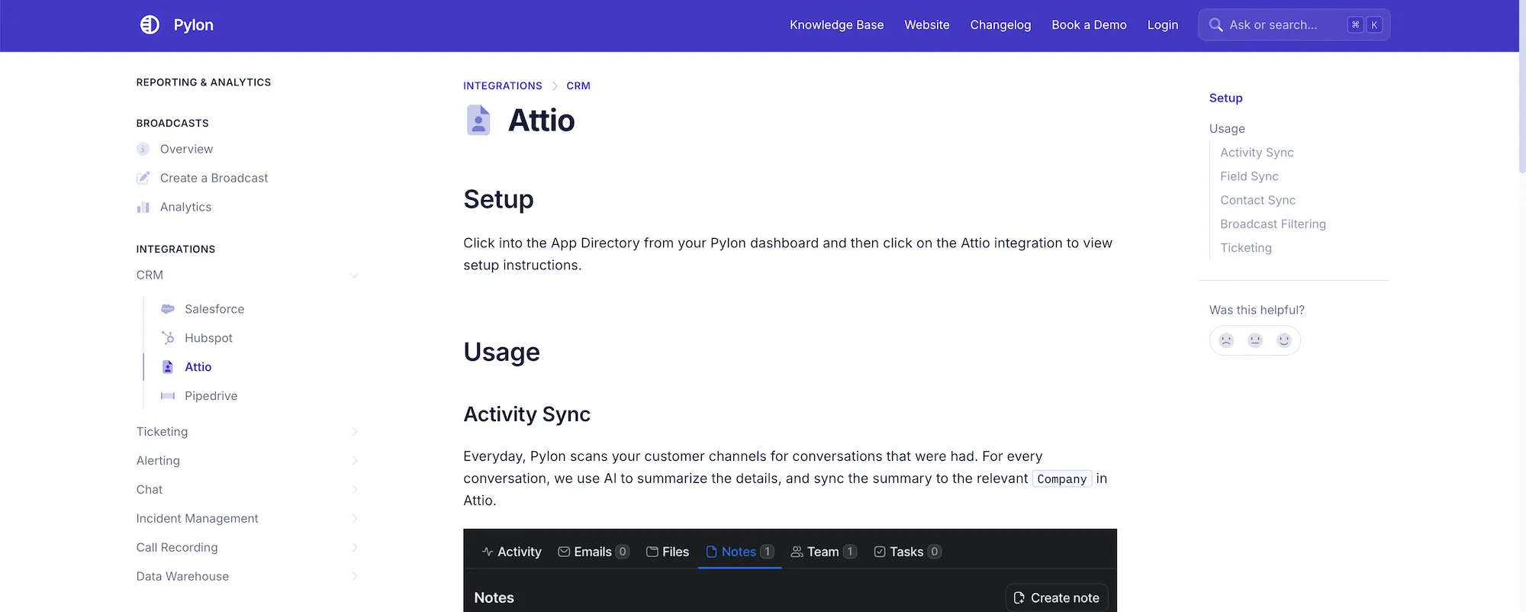Image resolution: width=1526 pixels, height=612 pixels.
Task: Click the CRM breadcrumb link
Action: tap(578, 86)
